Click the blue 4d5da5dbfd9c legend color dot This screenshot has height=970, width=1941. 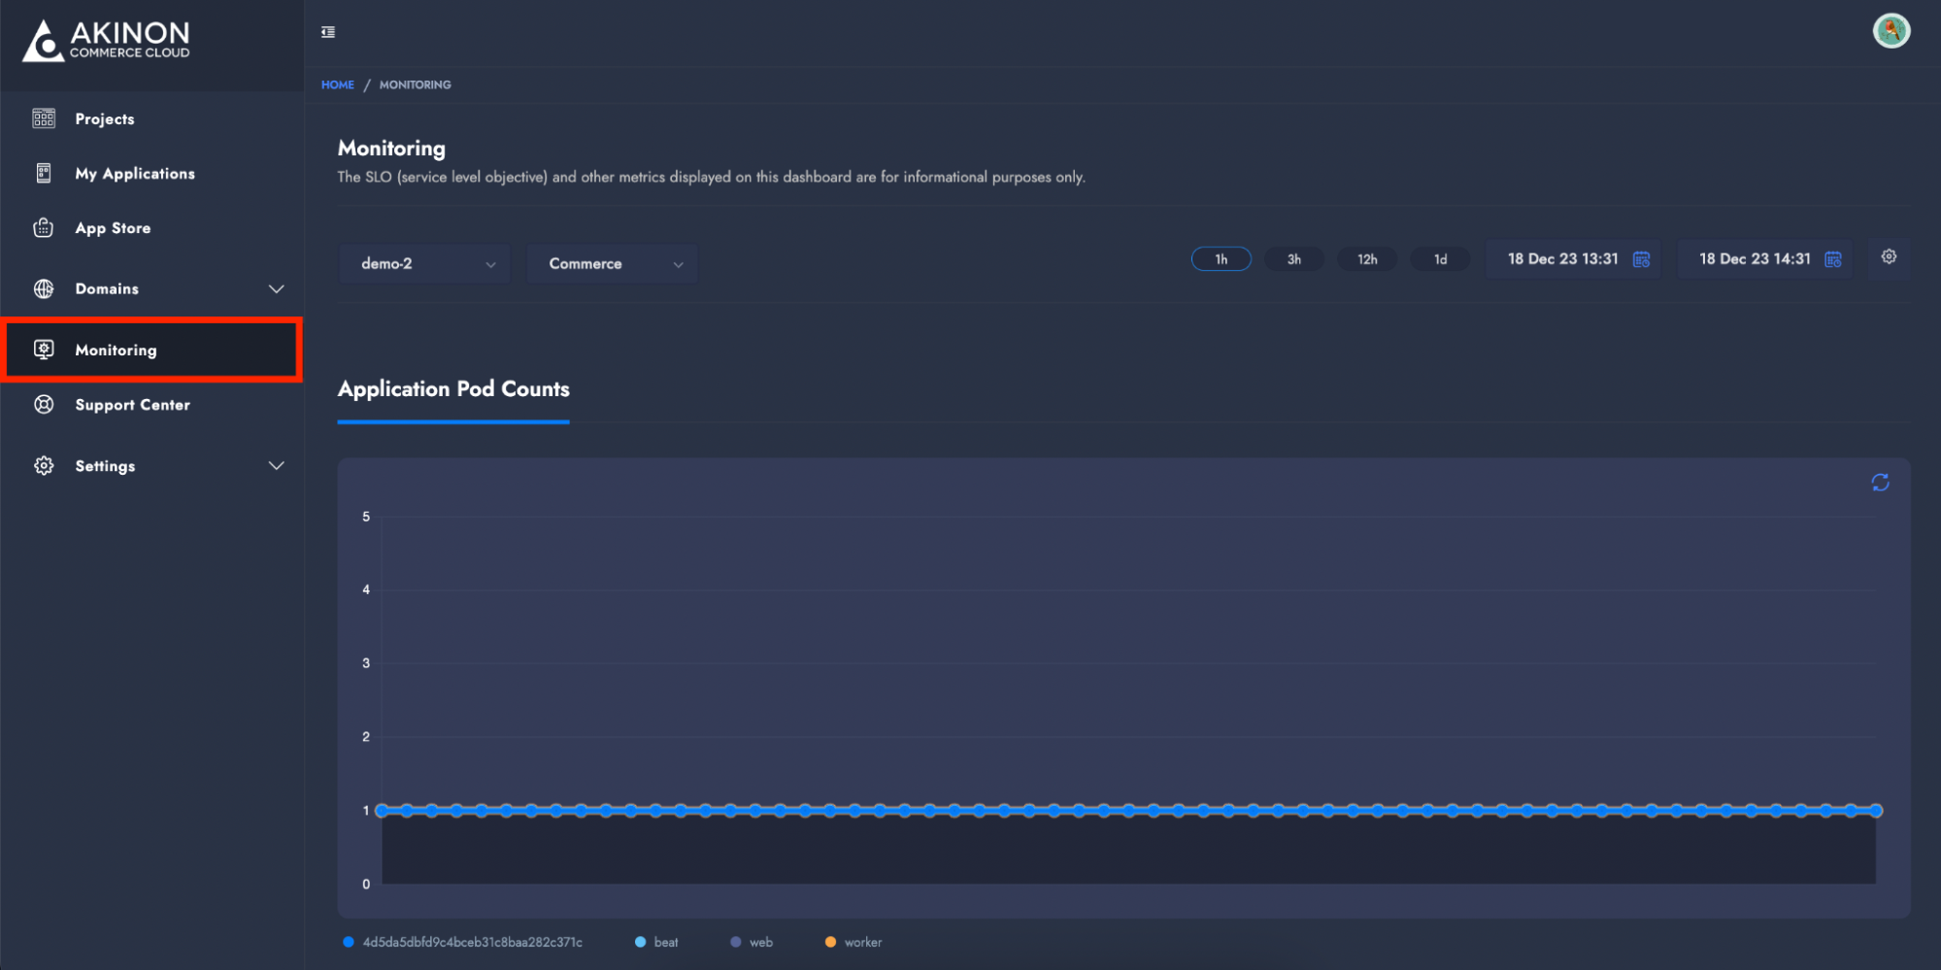click(349, 942)
